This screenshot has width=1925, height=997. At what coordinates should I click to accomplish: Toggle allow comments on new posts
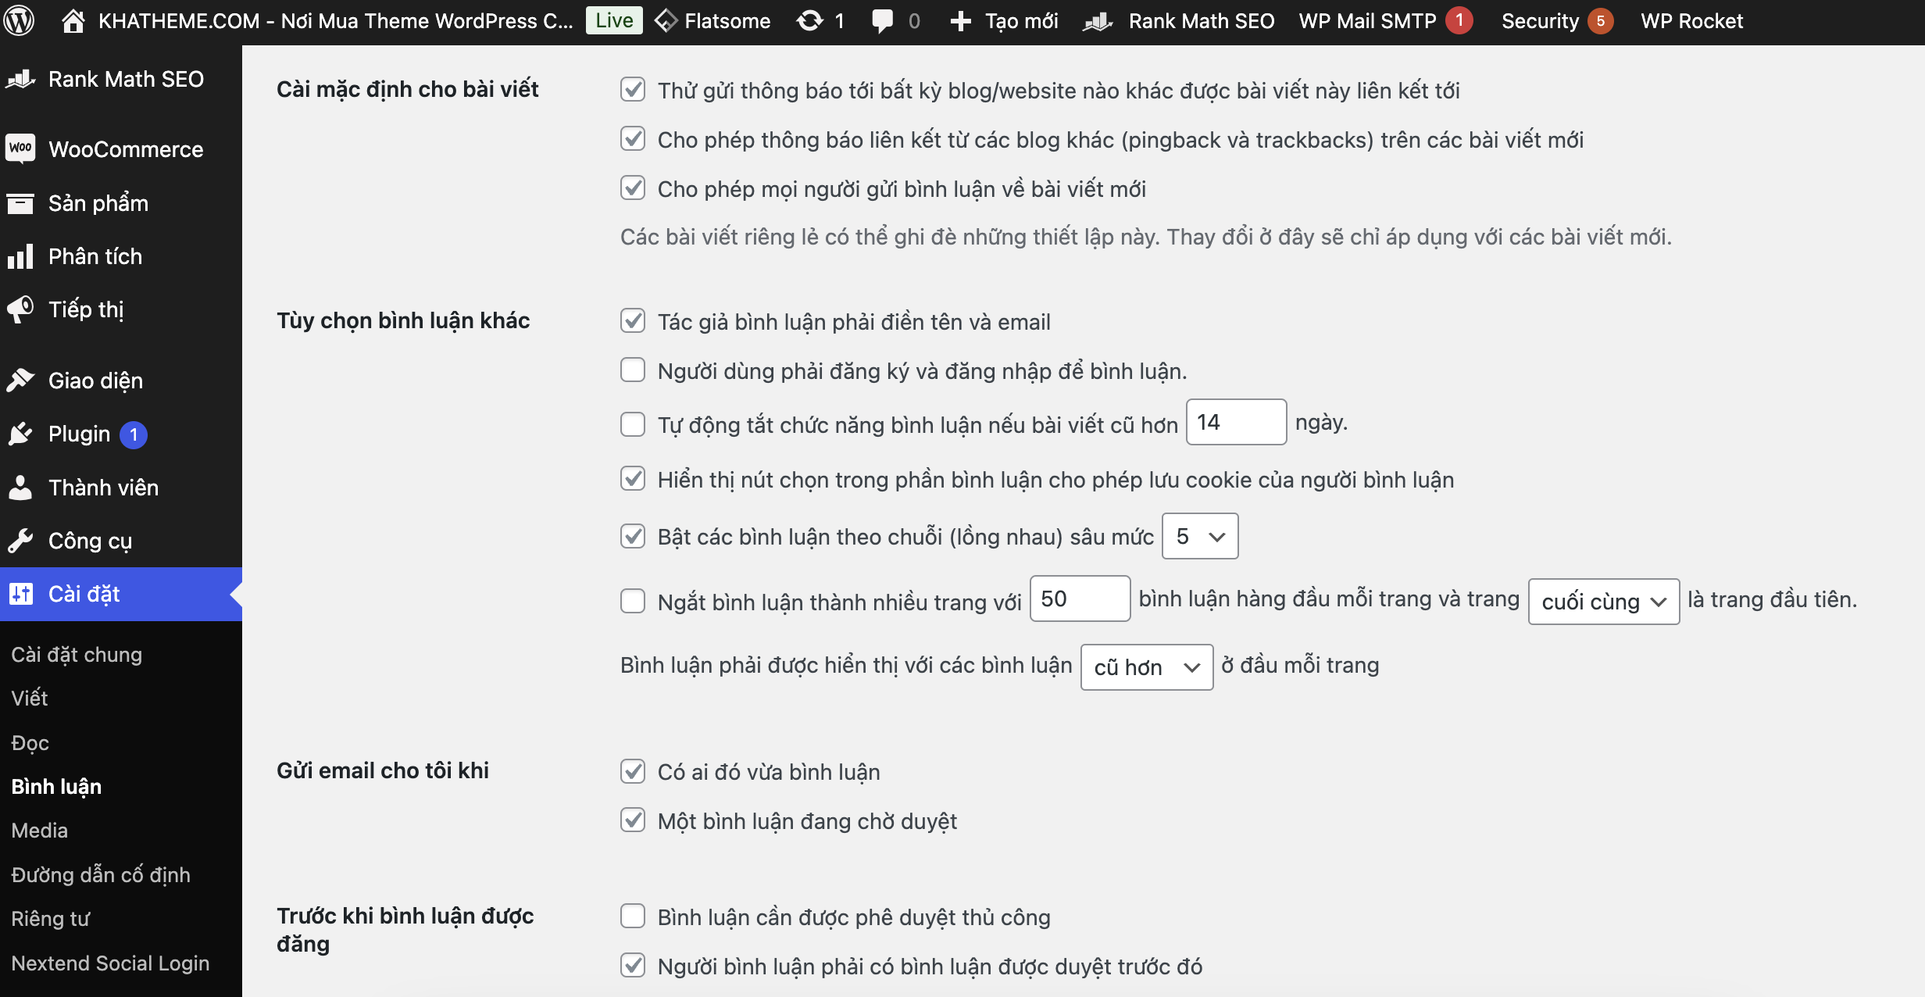tap(633, 188)
